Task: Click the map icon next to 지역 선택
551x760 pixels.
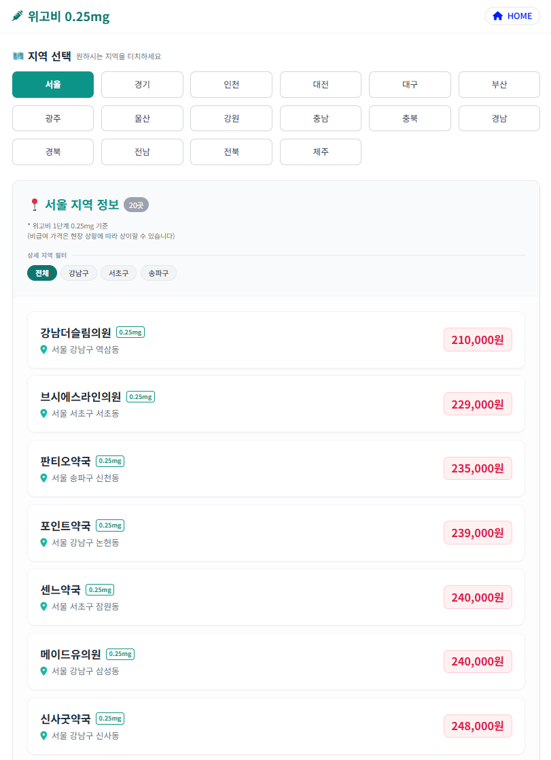Action: click(x=18, y=56)
